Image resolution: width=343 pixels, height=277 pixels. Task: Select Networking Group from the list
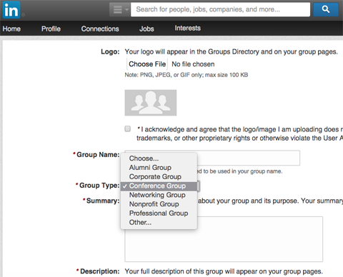click(x=159, y=195)
